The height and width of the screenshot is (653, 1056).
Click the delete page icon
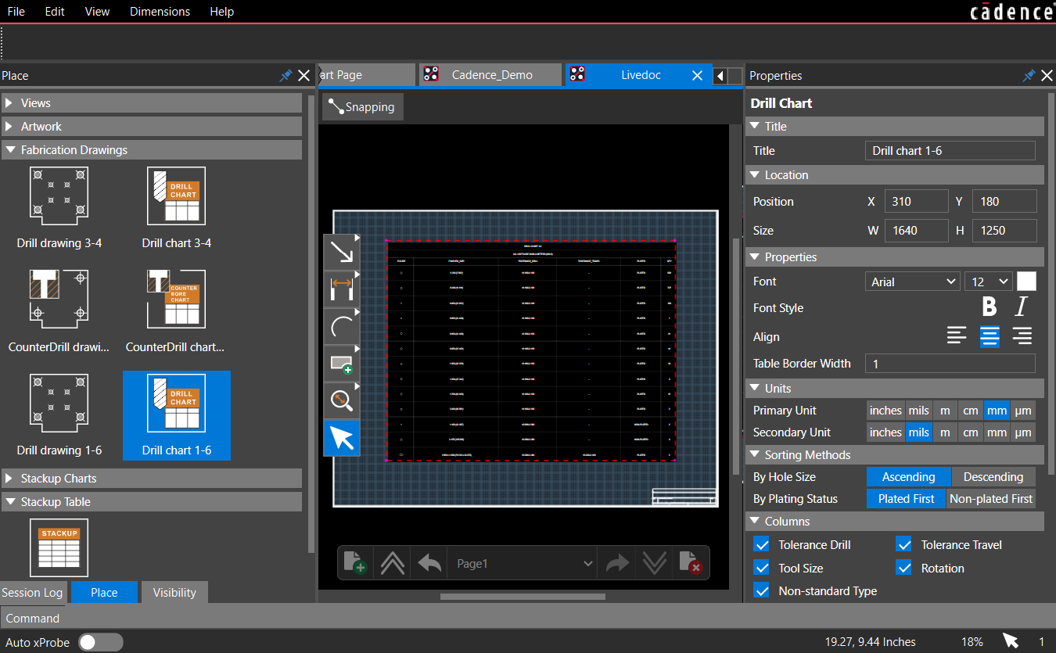point(690,563)
